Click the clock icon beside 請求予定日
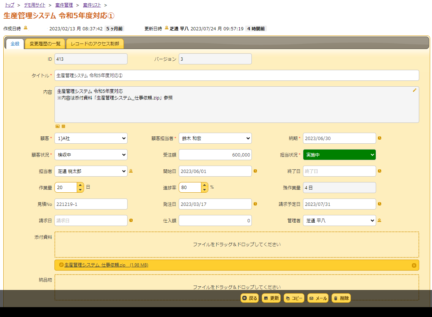The image size is (432, 317). pyautogui.click(x=379, y=204)
